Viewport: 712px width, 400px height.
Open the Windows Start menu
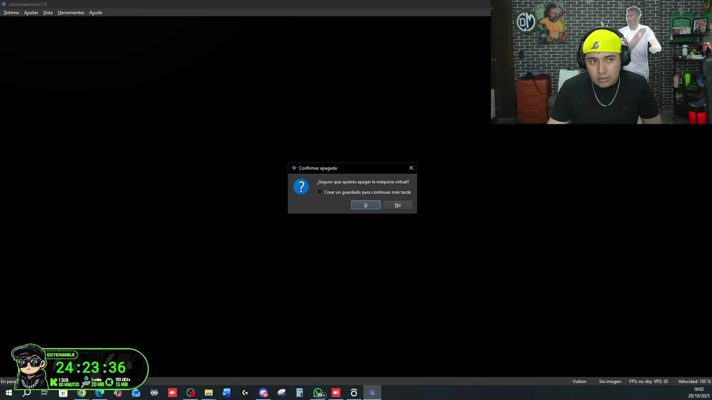tap(9, 393)
